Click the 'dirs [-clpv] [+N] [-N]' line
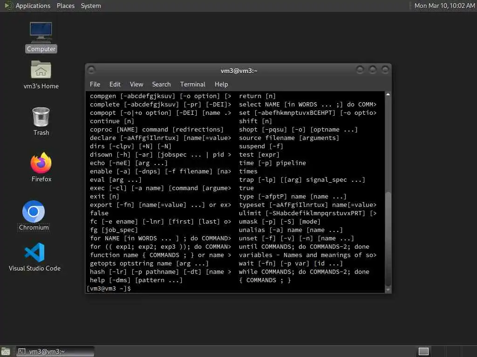Viewport: 477px width, 357px height. (130, 146)
